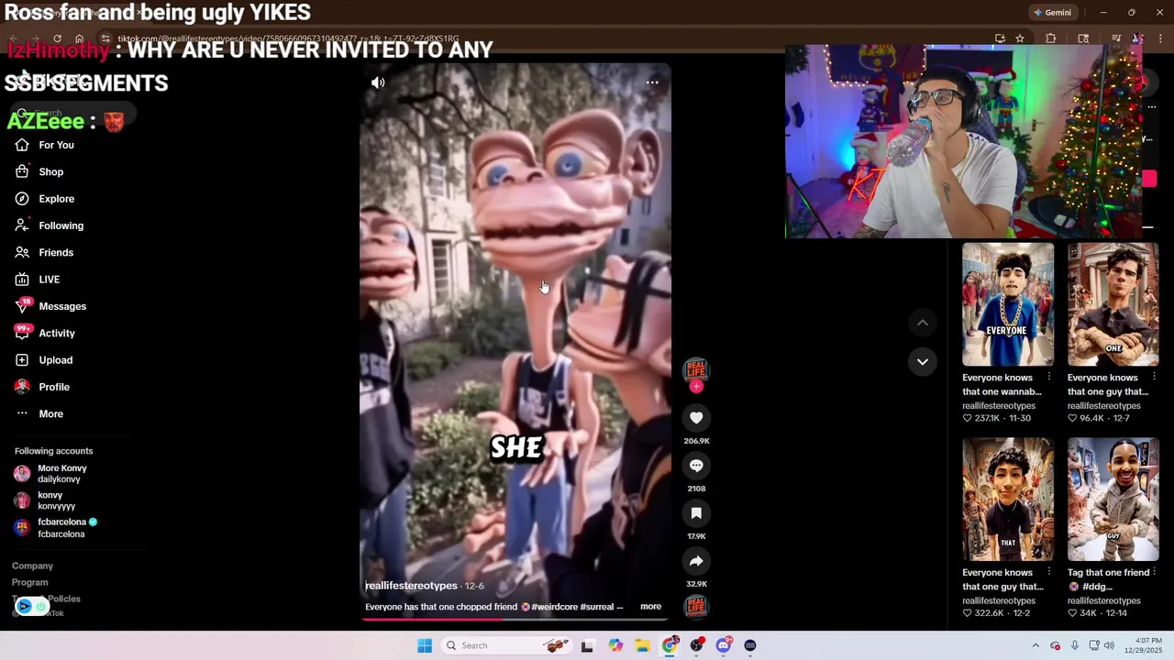Expand the Company footer link

32,566
